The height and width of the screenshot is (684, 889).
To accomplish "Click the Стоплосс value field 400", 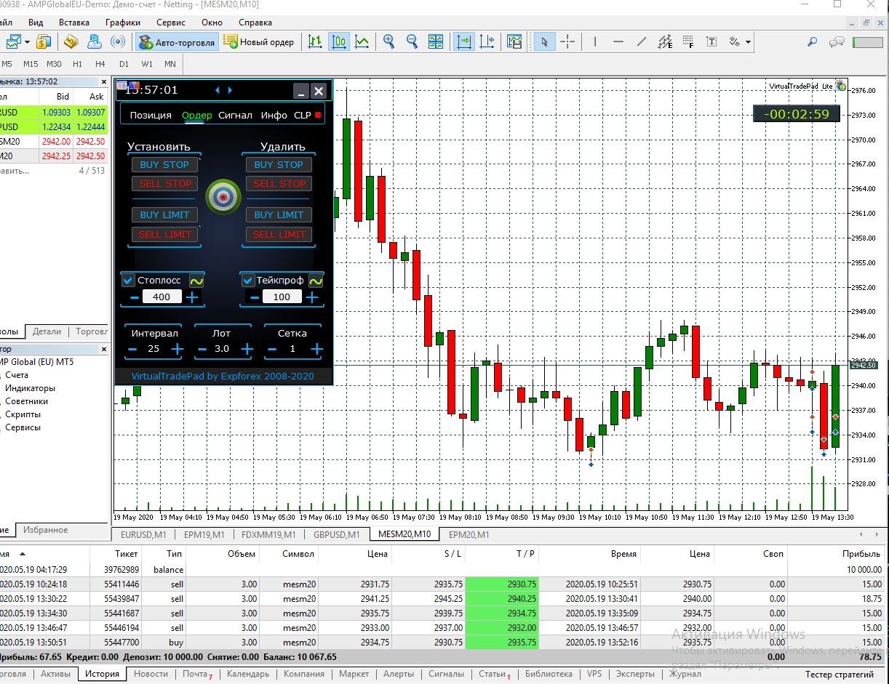I will pos(162,297).
